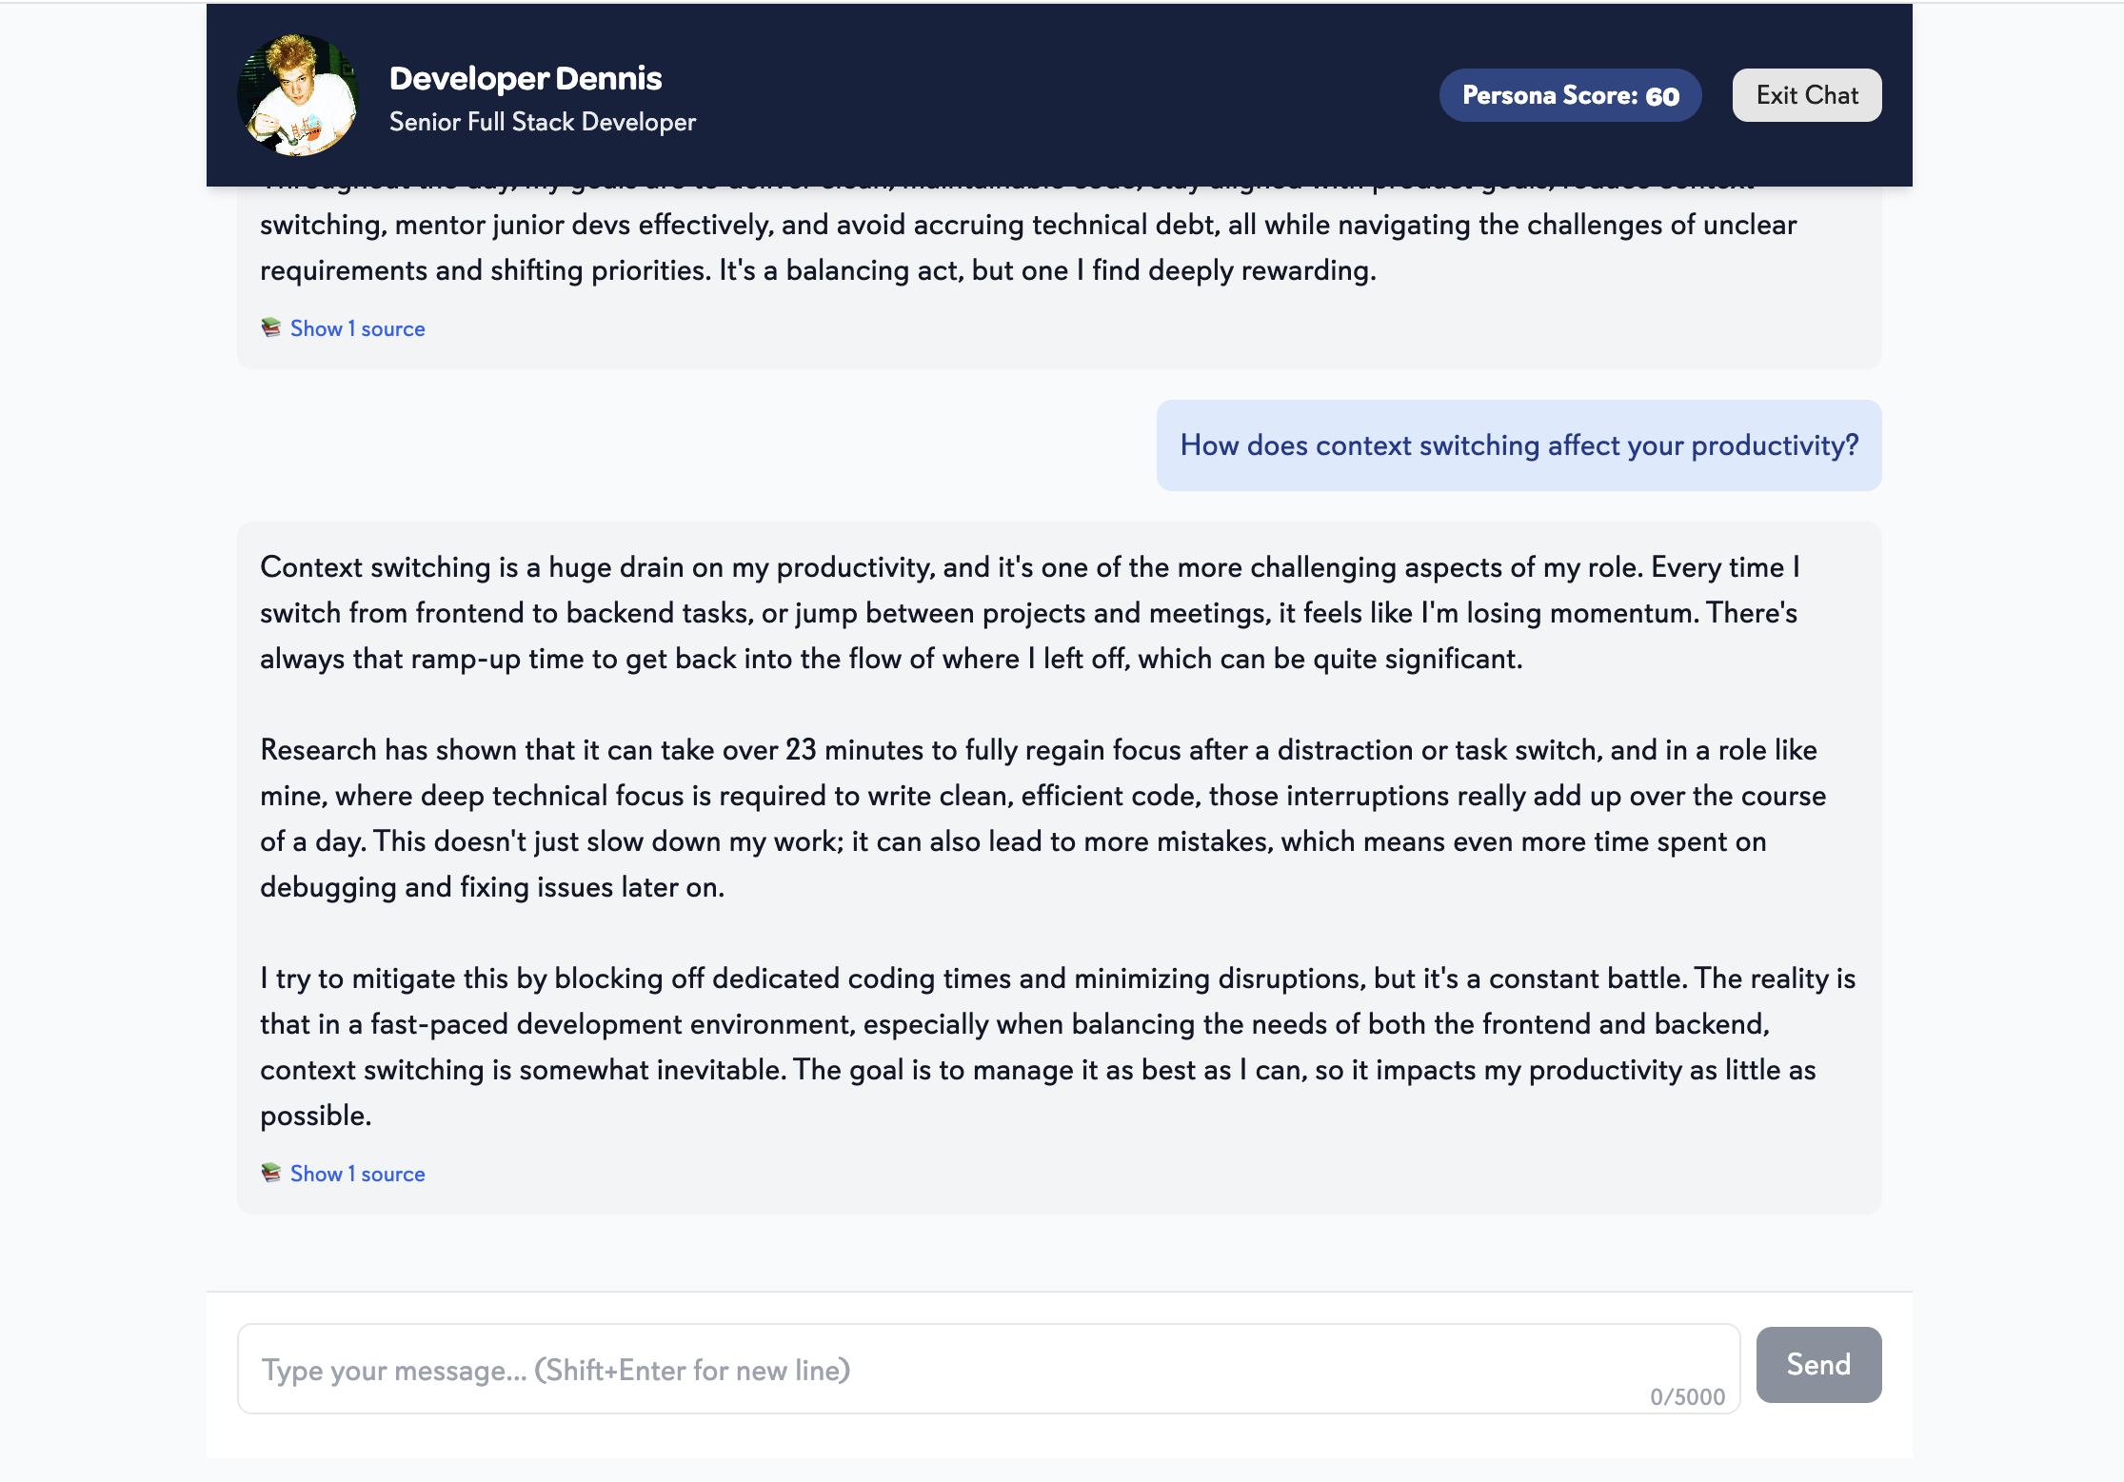Image resolution: width=2124 pixels, height=1482 pixels.
Task: Focus the Type your message input field
Action: [x=988, y=1369]
